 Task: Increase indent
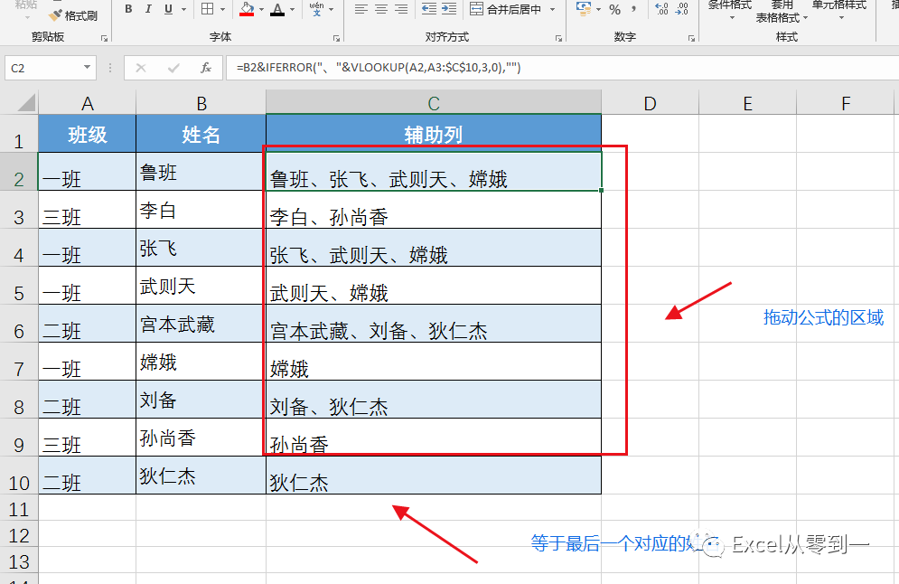point(449,9)
